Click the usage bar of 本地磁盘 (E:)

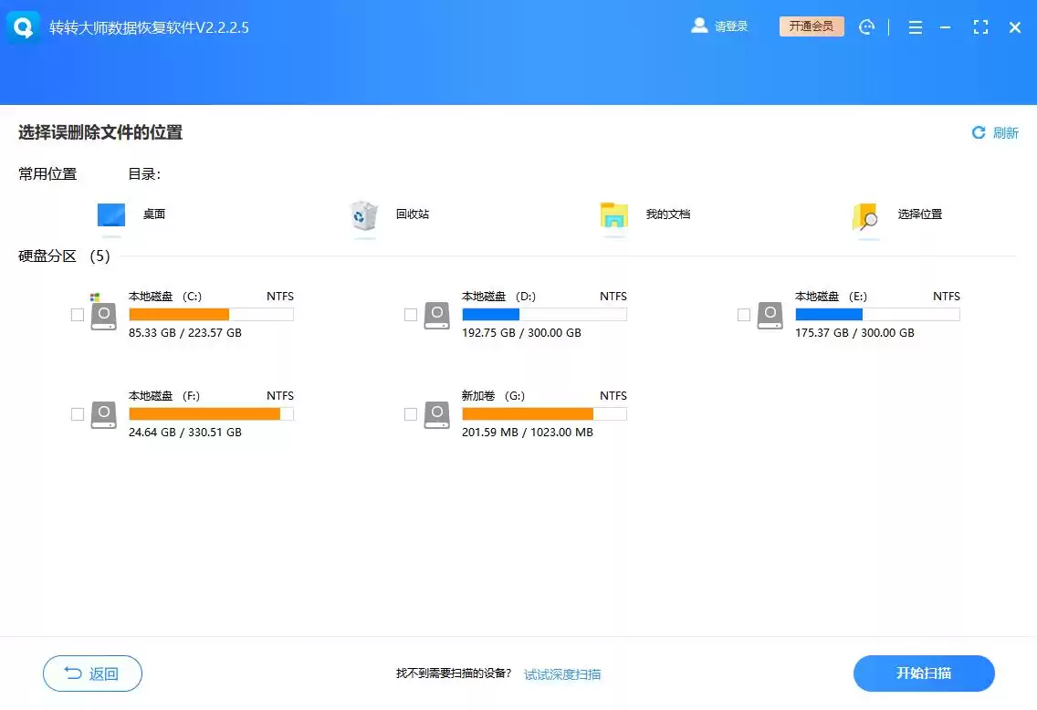(876, 314)
